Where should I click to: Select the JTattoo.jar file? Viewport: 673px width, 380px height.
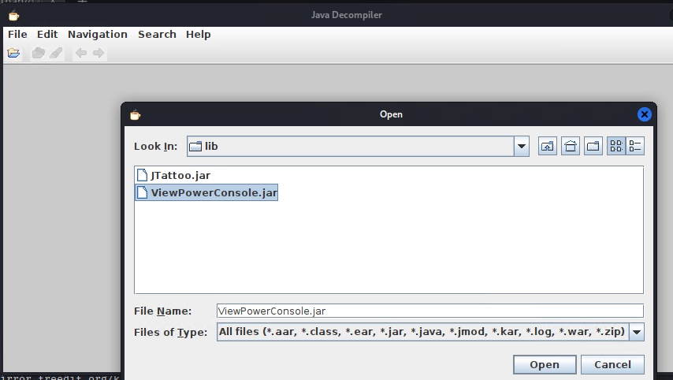180,175
